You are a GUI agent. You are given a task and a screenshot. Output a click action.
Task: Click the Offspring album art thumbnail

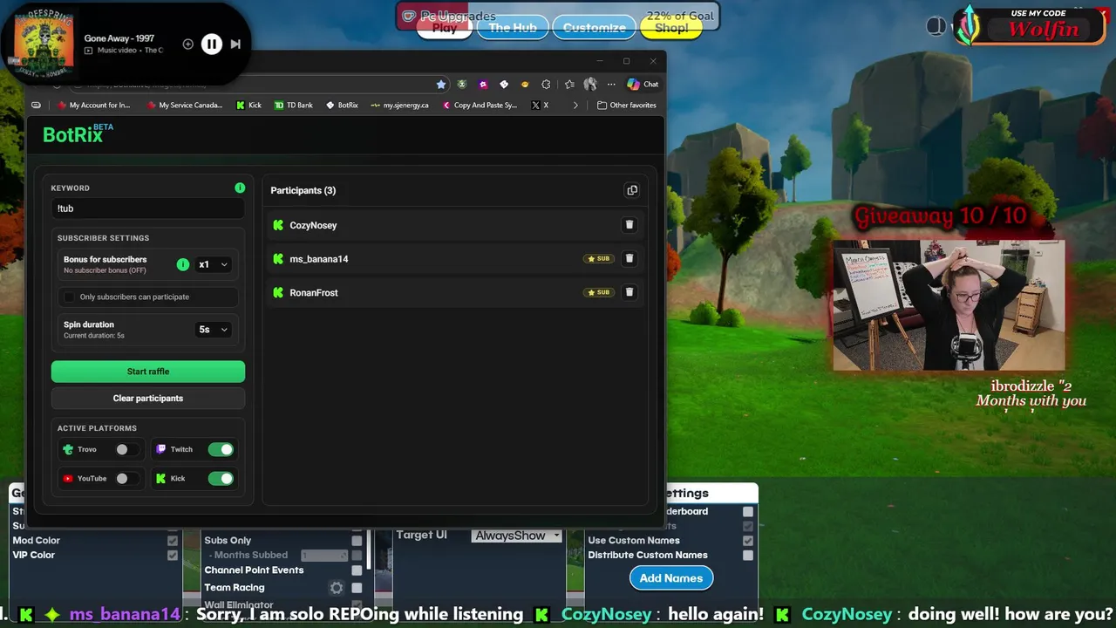click(x=44, y=43)
